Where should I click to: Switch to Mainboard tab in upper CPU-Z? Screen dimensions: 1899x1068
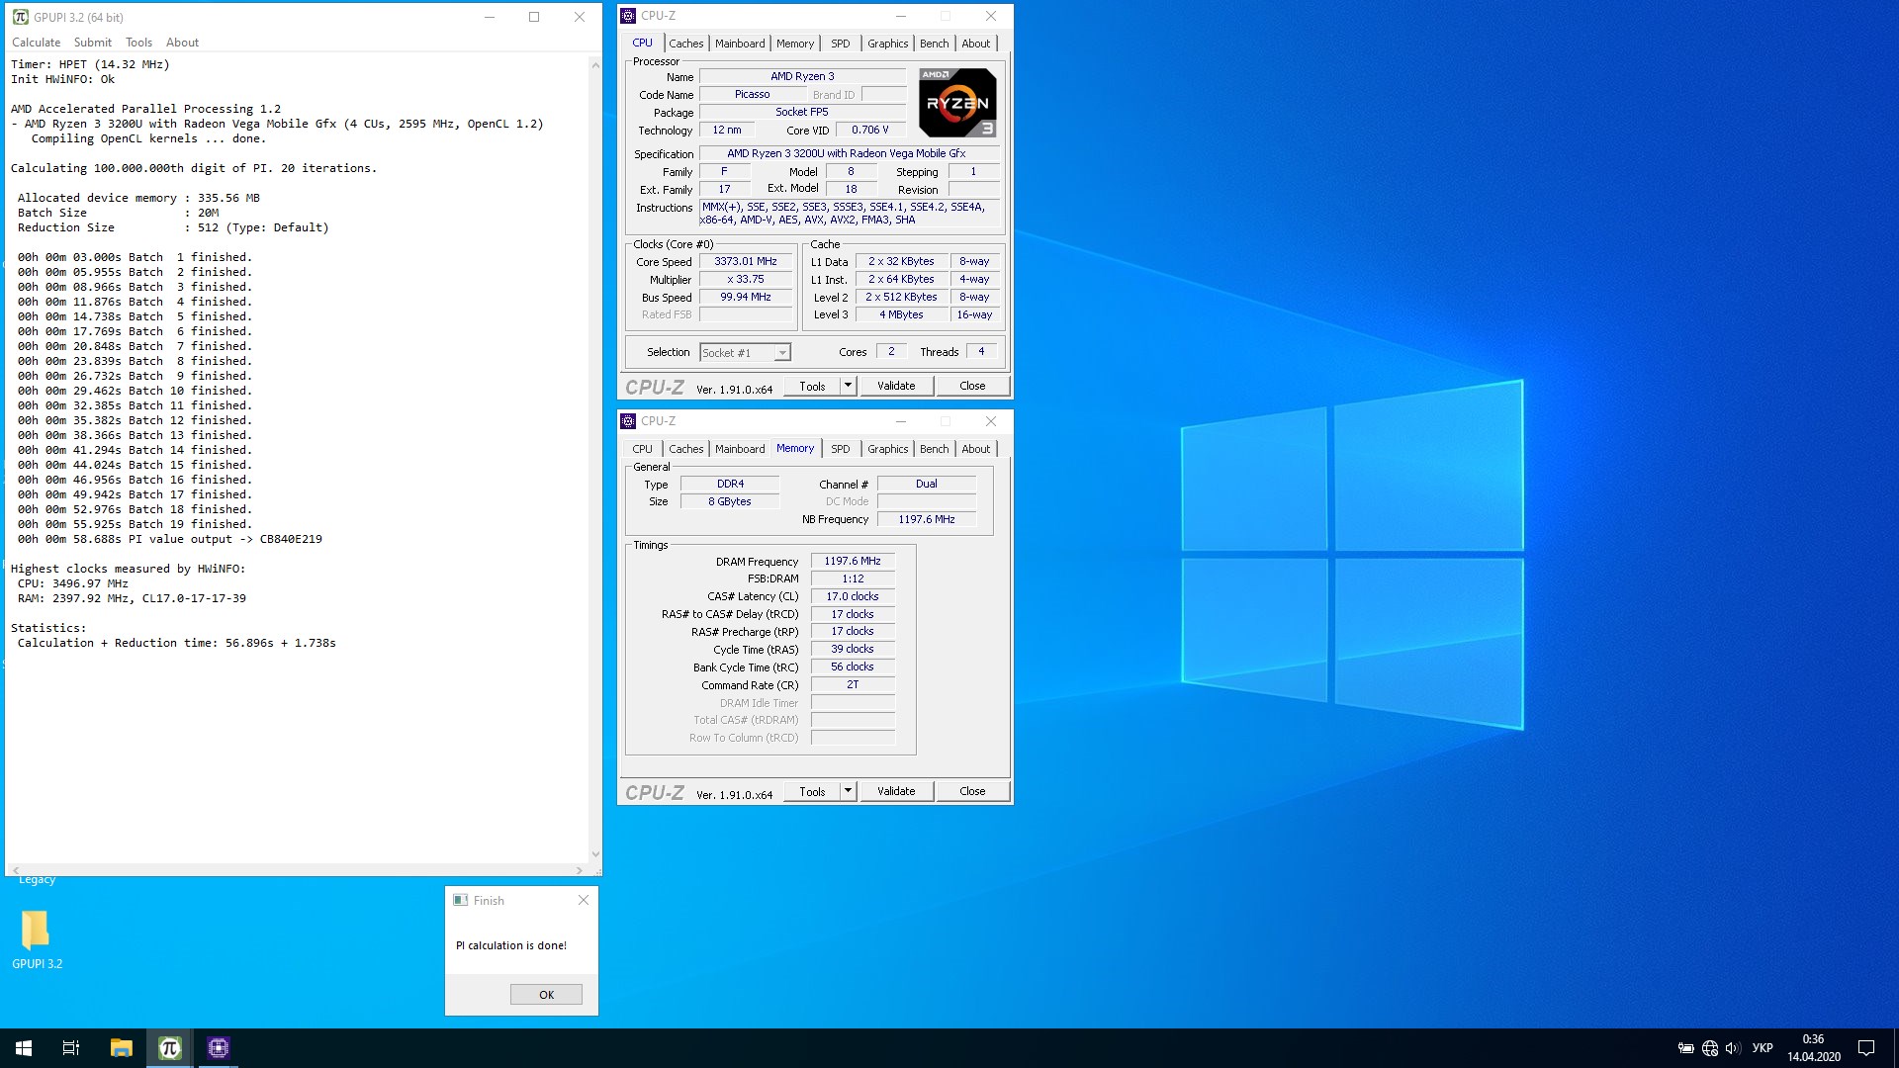tap(740, 44)
